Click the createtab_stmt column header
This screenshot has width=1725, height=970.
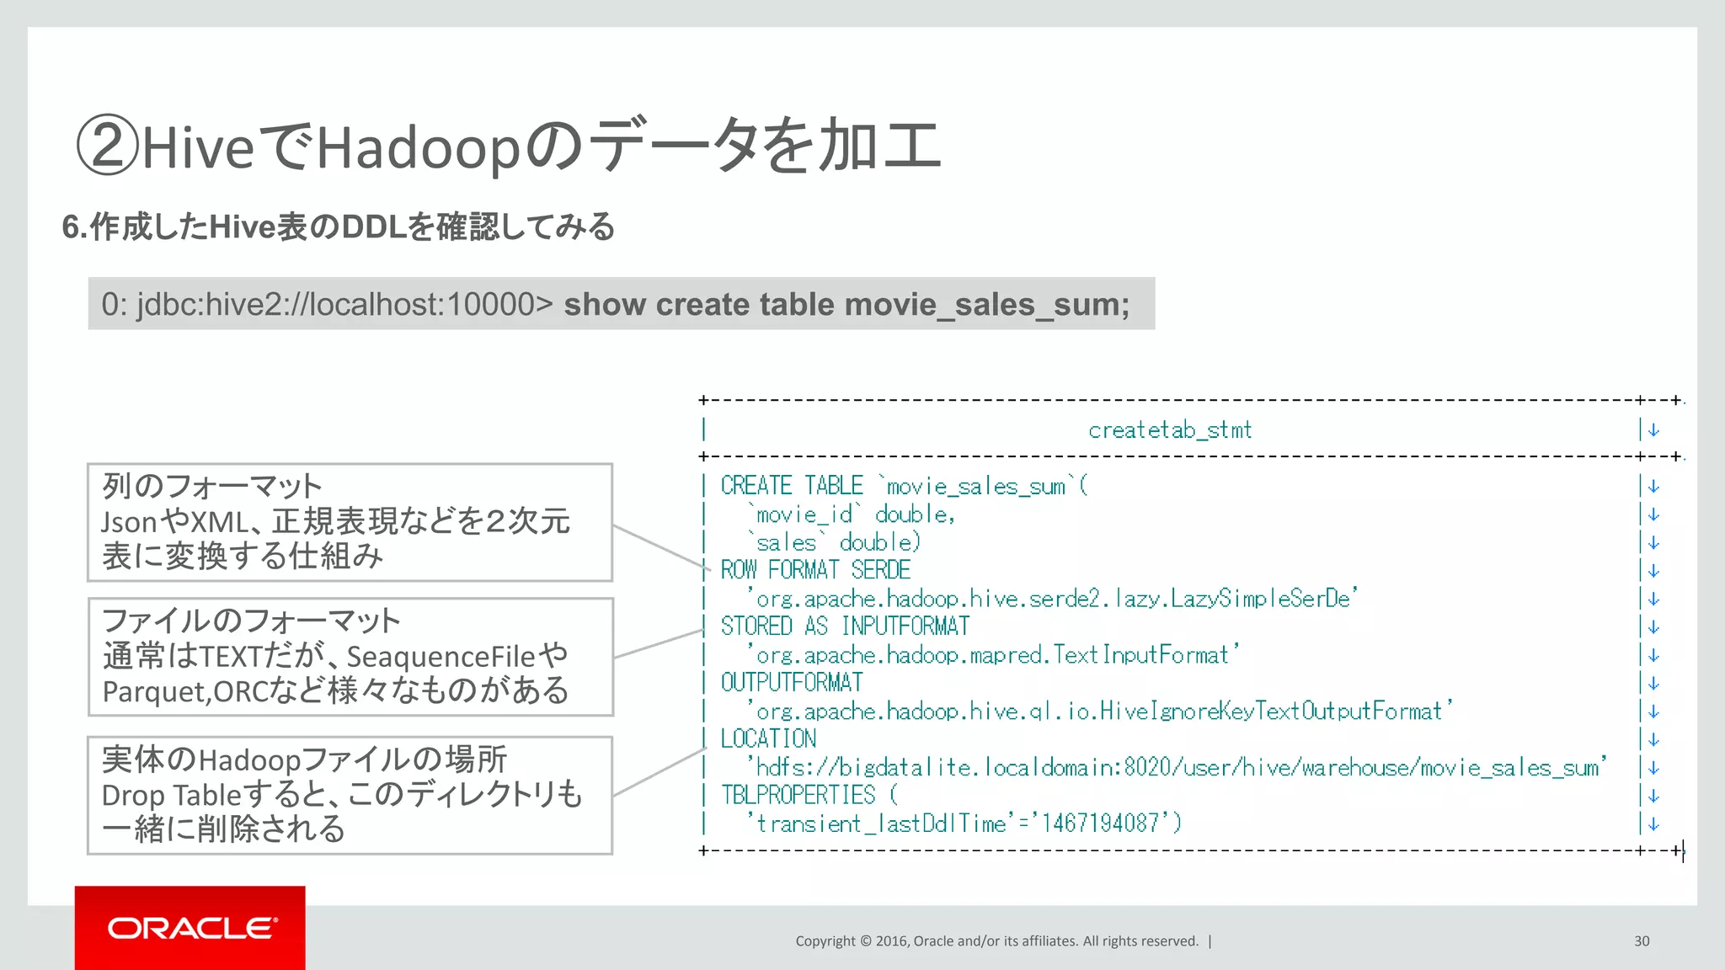click(x=1170, y=430)
